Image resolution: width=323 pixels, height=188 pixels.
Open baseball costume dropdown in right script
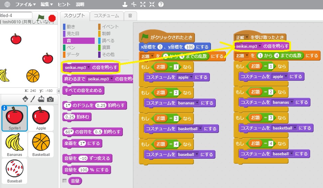coord(291,154)
